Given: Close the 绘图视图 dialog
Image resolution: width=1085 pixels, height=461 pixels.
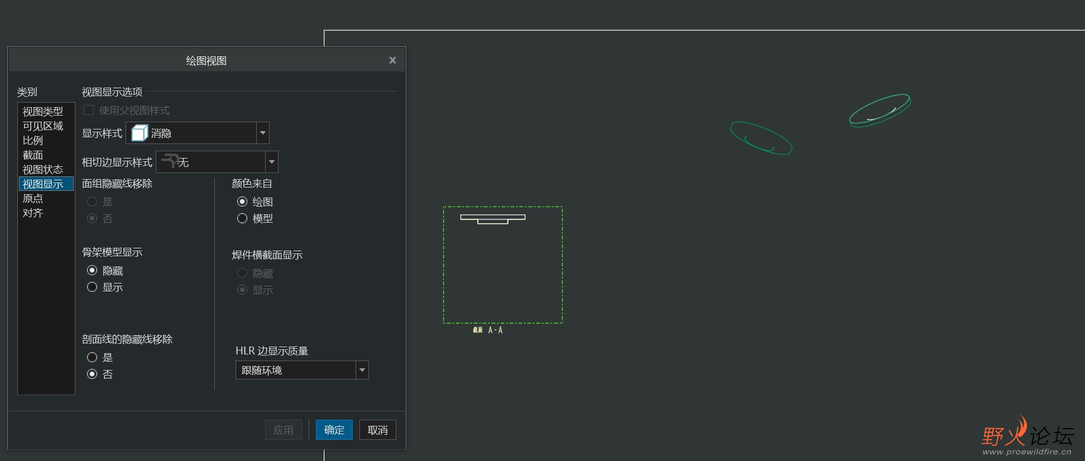Looking at the screenshot, I should 392,60.
